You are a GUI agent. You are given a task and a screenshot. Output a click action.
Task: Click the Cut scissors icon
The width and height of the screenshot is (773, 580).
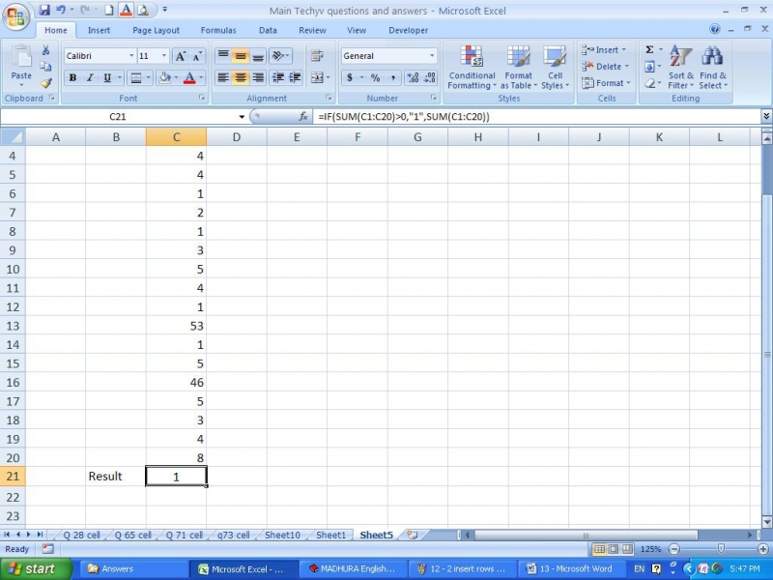click(x=45, y=50)
